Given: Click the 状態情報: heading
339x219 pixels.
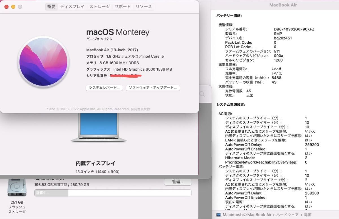Looking at the screenshot, I should 226,87.
